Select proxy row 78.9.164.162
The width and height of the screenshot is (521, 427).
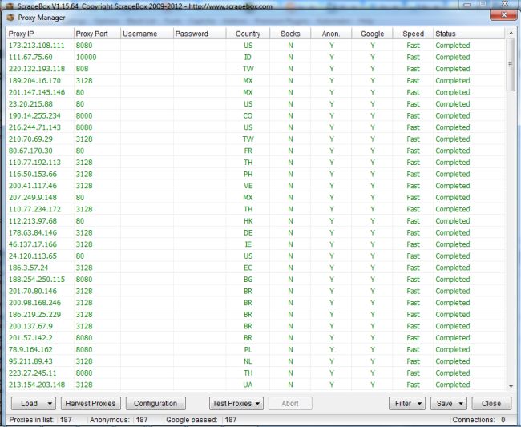click(x=256, y=349)
